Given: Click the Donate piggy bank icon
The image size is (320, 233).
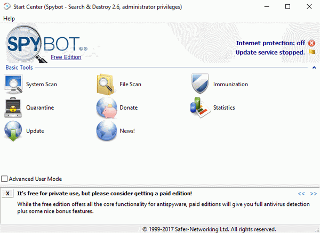Looking at the screenshot, I should [106, 107].
